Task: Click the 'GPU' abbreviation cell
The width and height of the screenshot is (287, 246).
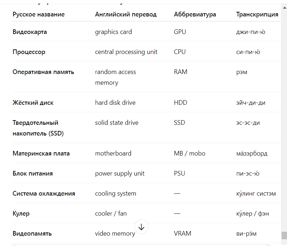Action: coord(180,32)
